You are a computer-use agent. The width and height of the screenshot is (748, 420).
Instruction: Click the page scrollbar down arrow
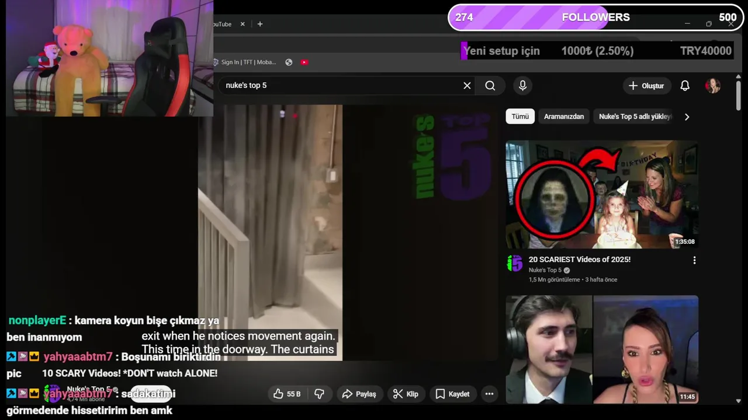pos(738,401)
